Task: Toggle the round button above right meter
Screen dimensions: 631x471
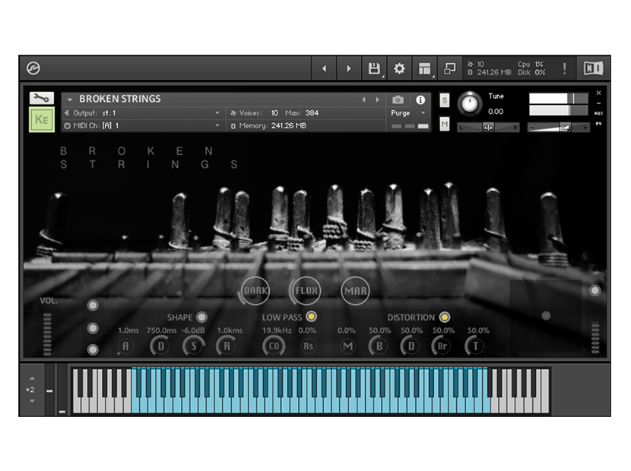Action: (595, 290)
